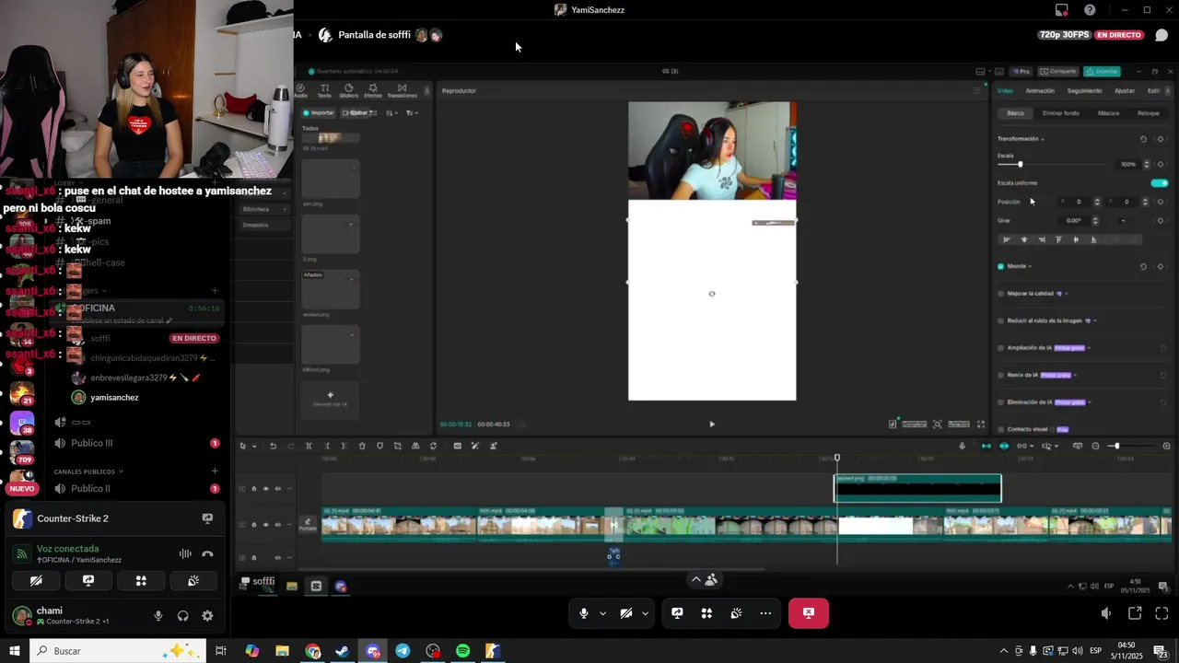This screenshot has width=1179, height=663.
Task: Click the zoom out icon beside timeline slider
Action: [x=1095, y=446]
